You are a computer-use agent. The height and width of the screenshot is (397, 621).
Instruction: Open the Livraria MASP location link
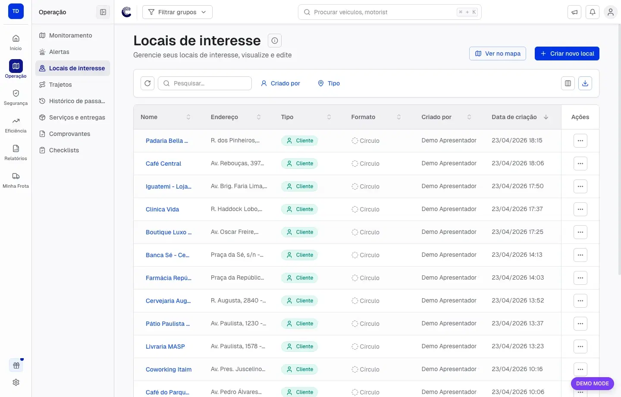click(x=165, y=347)
